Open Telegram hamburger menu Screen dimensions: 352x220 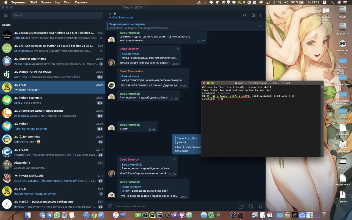(5, 15)
